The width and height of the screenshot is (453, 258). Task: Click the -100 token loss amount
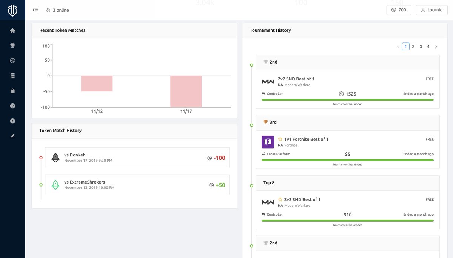219,158
